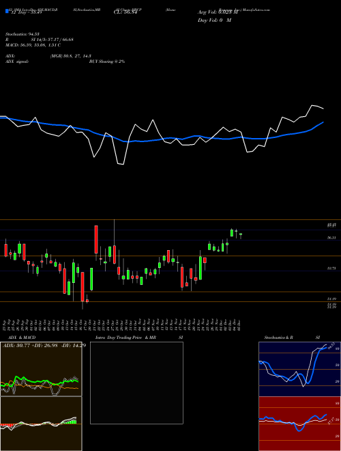Click the 94.53 value on Stochastics chart
Screen dimensions: 341x451
(331, 346)
